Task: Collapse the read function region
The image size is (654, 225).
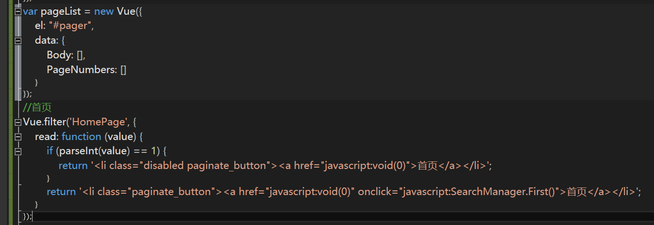Action: click(x=18, y=137)
